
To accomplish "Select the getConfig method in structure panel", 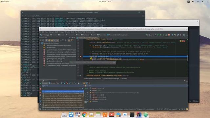I will [x=56, y=59].
